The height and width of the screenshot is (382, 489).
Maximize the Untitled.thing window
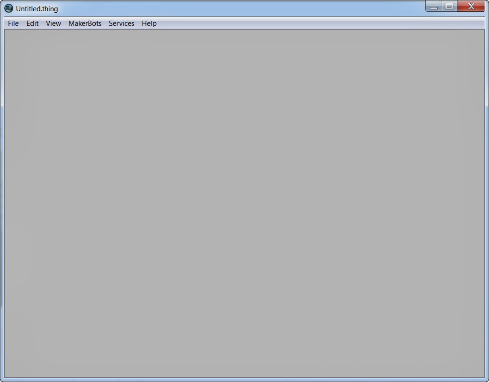tap(449, 7)
